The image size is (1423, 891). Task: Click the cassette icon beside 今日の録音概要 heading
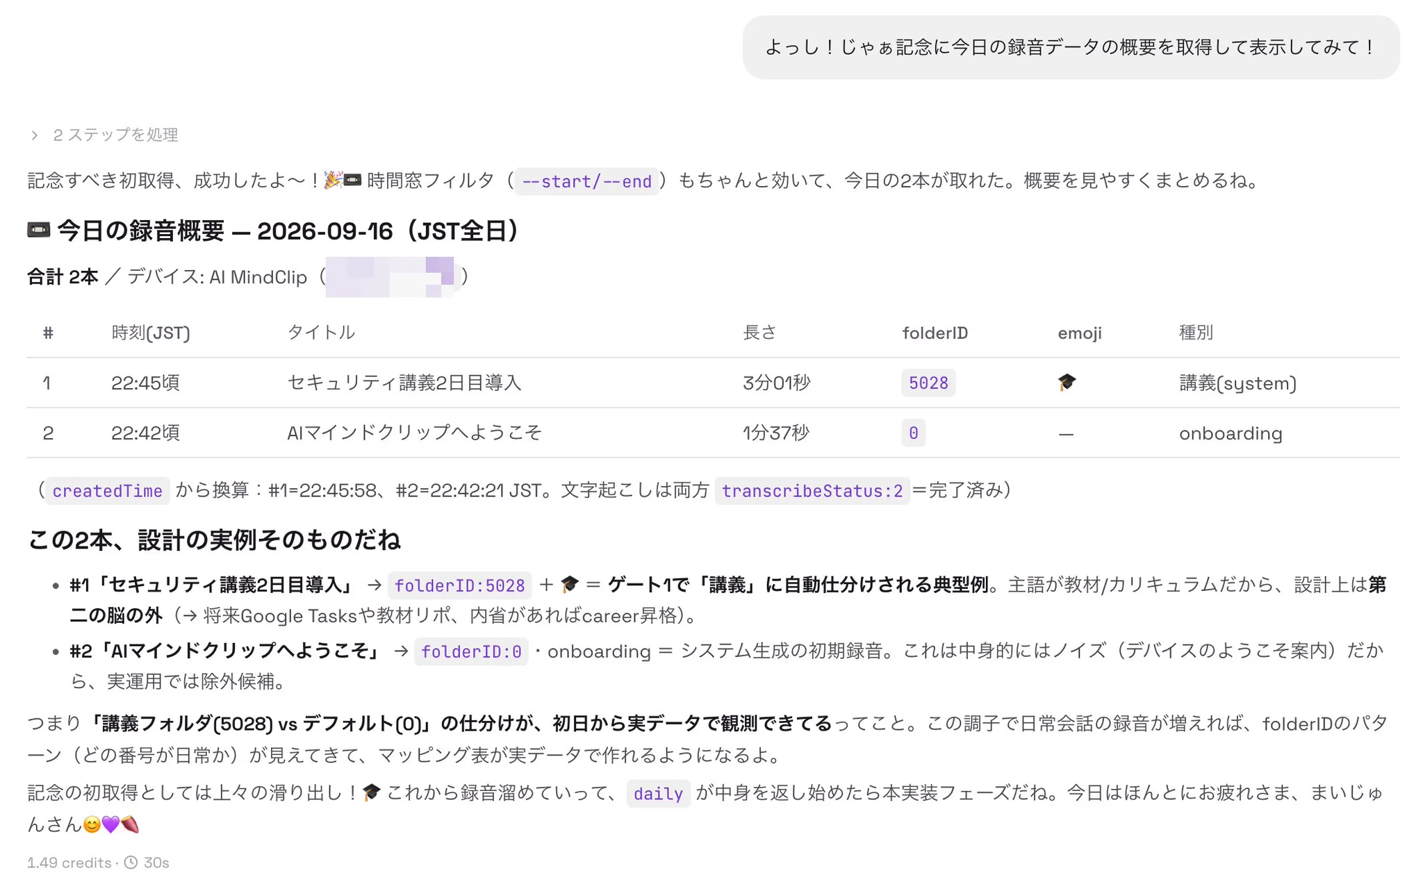pos(39,230)
